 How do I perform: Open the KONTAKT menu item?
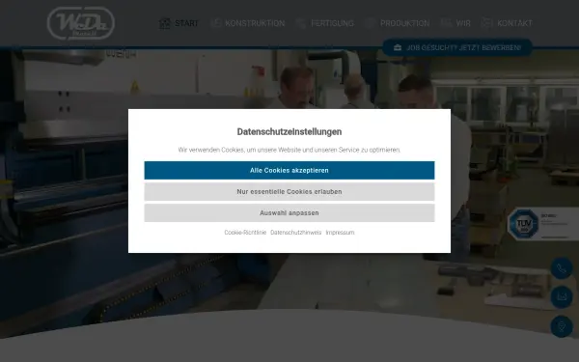514,23
